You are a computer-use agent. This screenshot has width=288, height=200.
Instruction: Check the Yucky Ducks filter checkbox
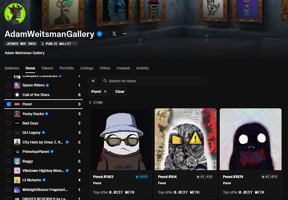click(x=8, y=114)
